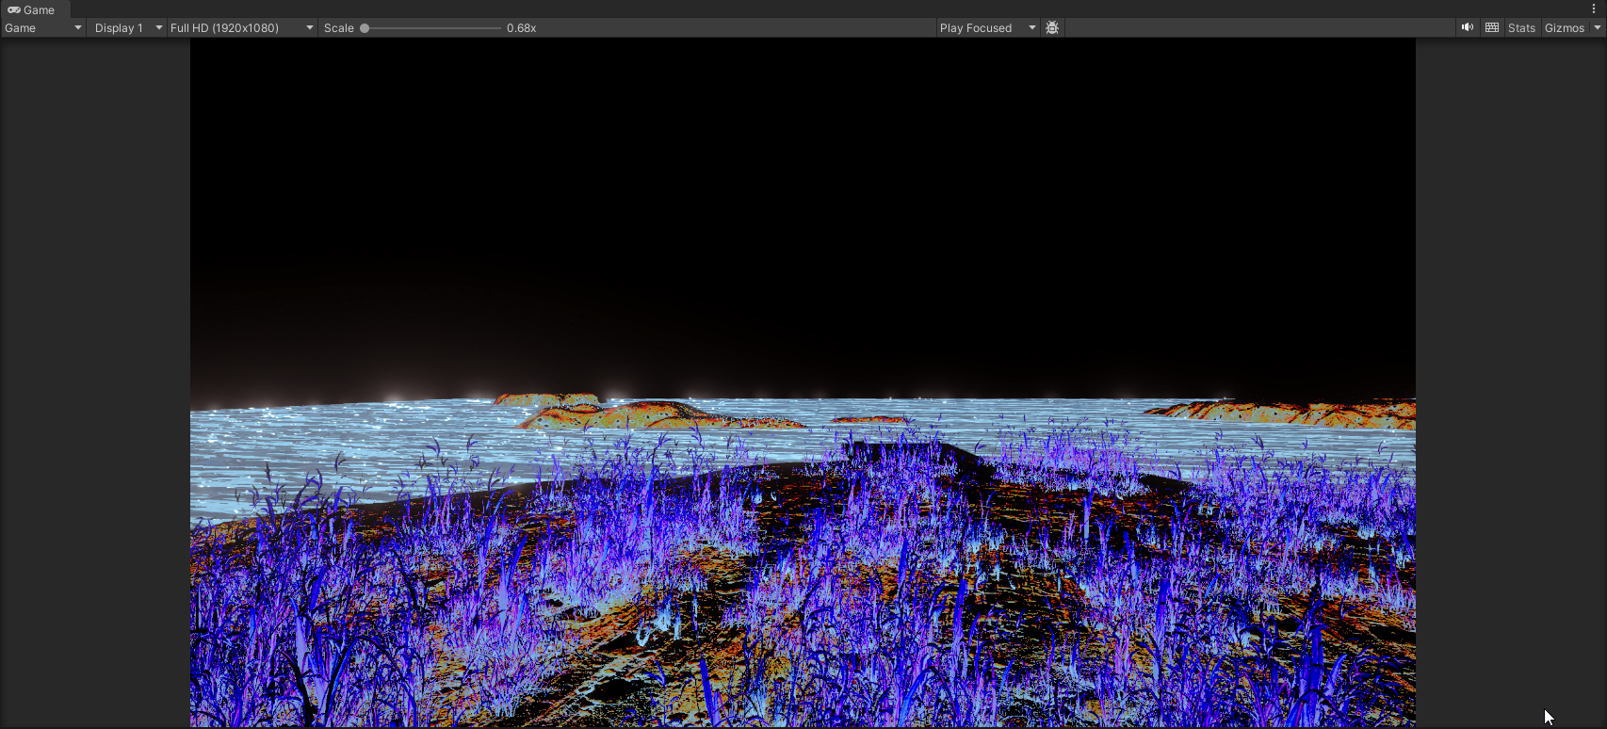
Task: Open the Game panel kebab menu
Action: [x=1594, y=8]
